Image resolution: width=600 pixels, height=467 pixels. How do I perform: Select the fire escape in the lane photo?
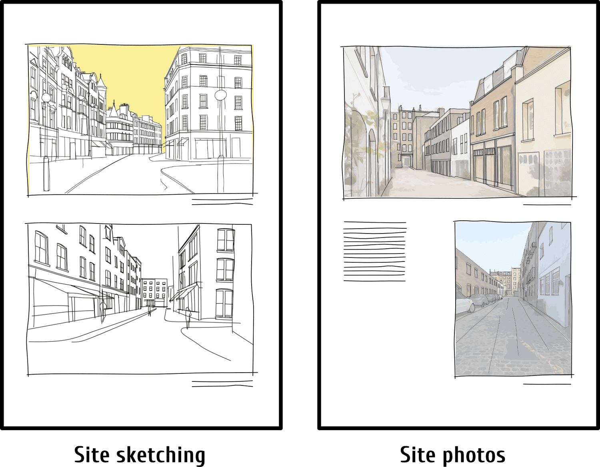[x=532, y=252]
